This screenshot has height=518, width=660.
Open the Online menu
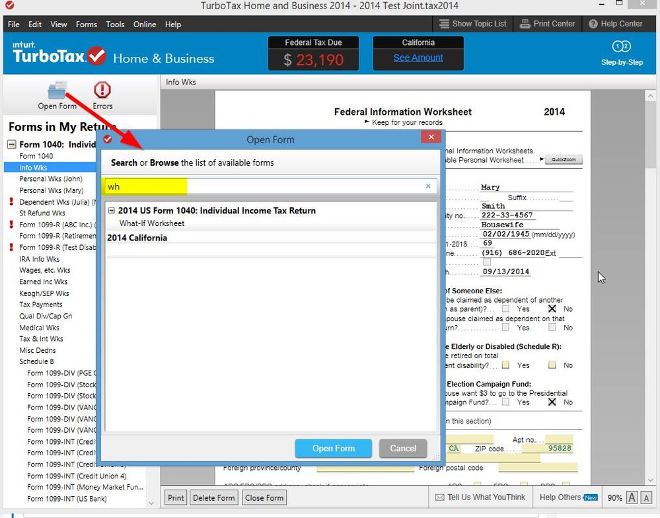[145, 24]
